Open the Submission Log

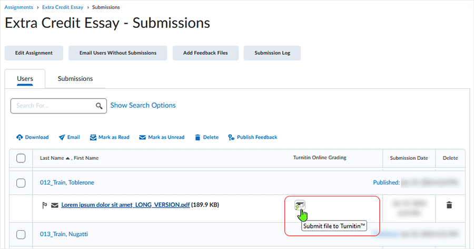272,53
